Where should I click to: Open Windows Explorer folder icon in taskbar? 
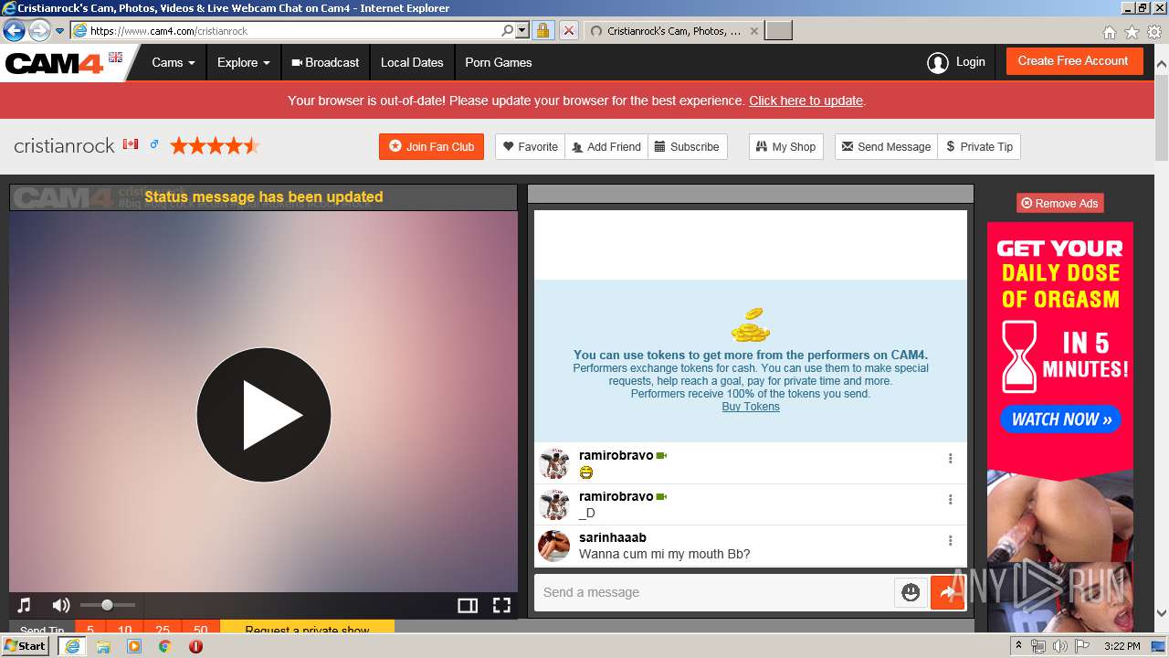click(103, 646)
